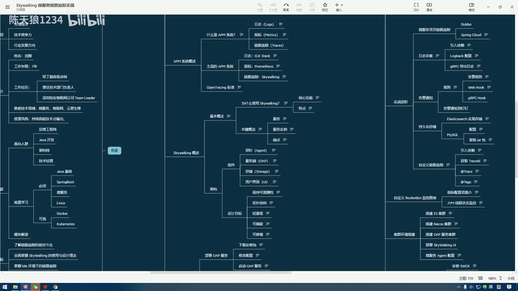Select the 前置学习 topic
Screen dimensions: 518x291
21,202
